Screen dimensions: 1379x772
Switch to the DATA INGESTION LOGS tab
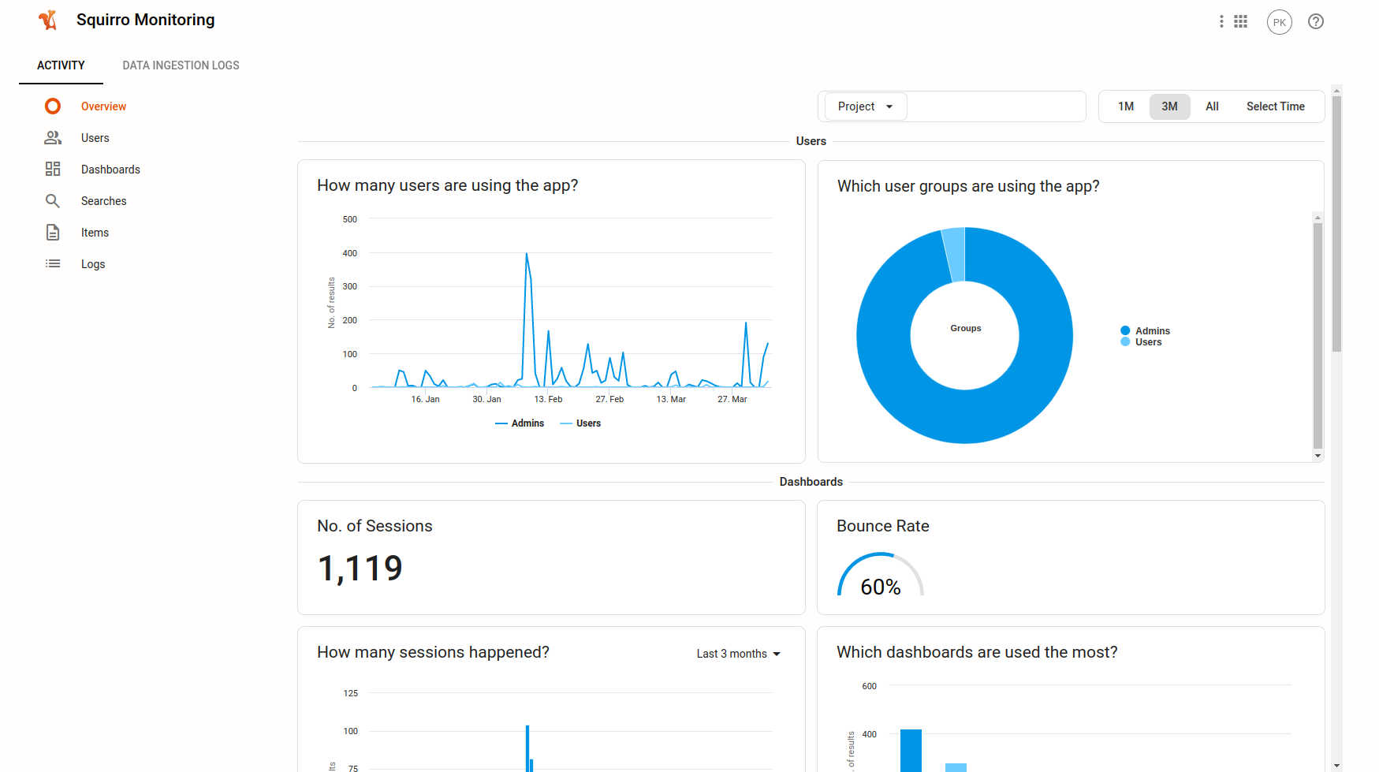click(x=181, y=65)
